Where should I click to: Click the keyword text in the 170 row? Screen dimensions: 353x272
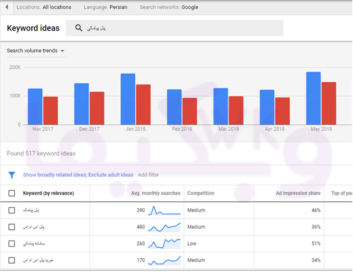tap(38, 260)
